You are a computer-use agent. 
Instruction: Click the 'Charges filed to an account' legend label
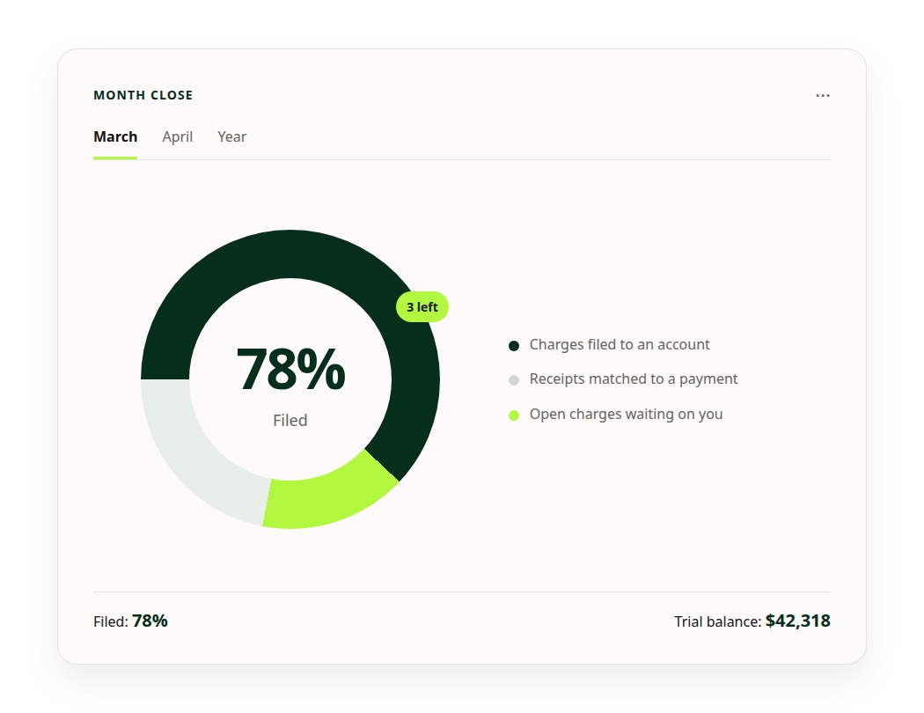(x=620, y=345)
